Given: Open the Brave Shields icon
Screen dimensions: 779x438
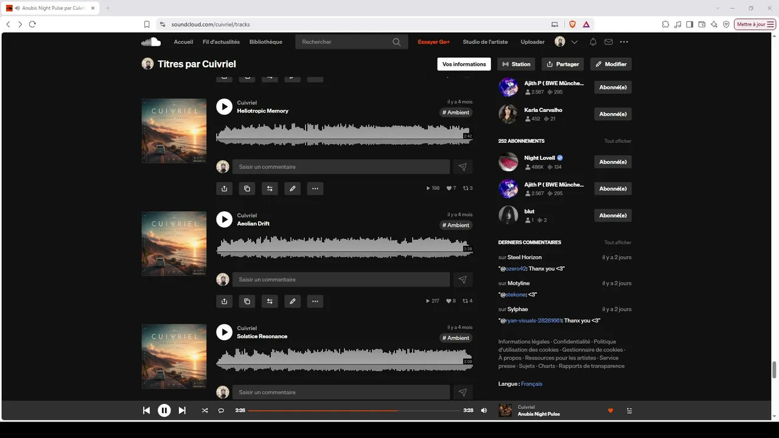Looking at the screenshot, I should (572, 24).
